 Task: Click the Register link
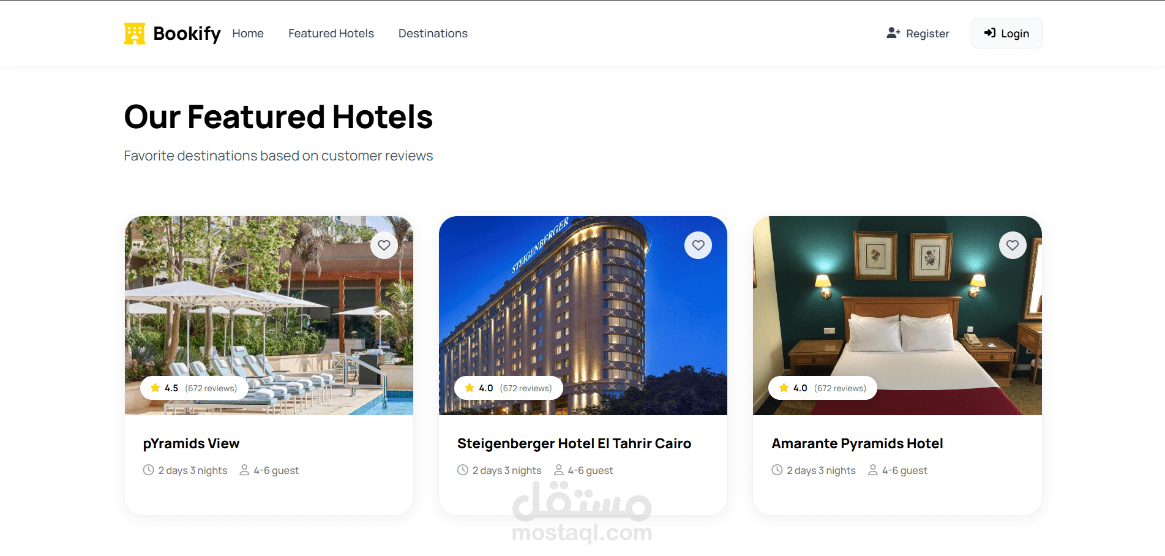[x=918, y=34]
